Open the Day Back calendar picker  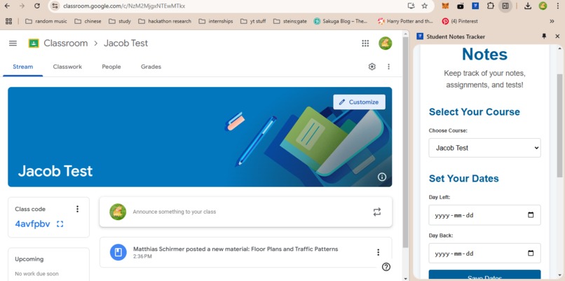(x=531, y=253)
